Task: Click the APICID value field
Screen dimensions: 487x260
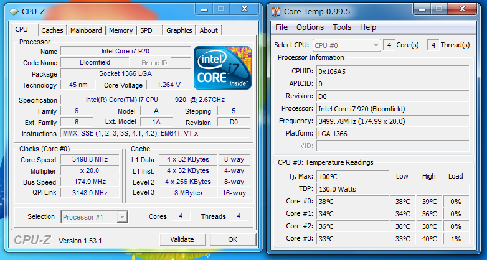Action: [x=393, y=84]
